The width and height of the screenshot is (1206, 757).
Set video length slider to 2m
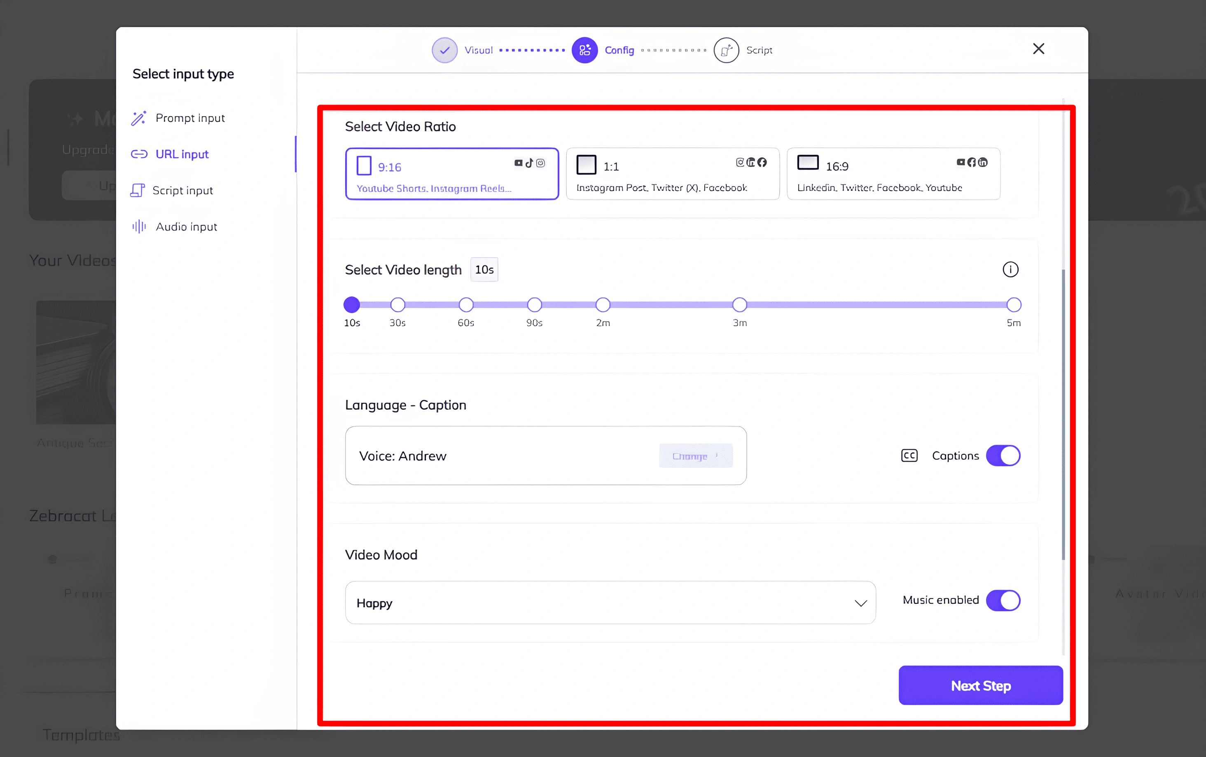pyautogui.click(x=603, y=304)
